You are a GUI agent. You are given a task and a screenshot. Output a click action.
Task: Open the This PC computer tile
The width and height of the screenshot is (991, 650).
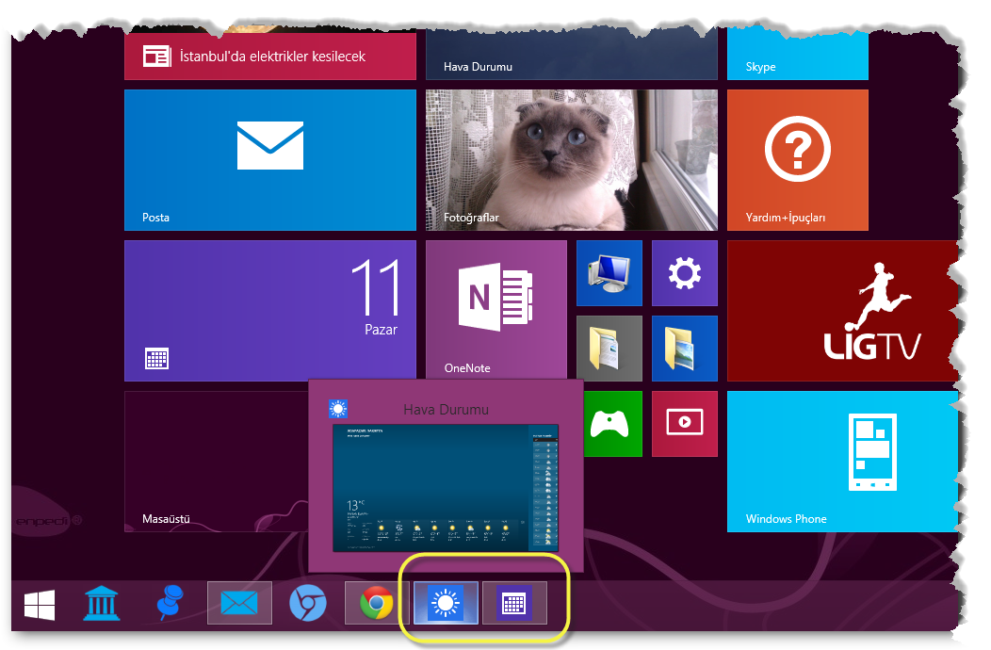[609, 273]
